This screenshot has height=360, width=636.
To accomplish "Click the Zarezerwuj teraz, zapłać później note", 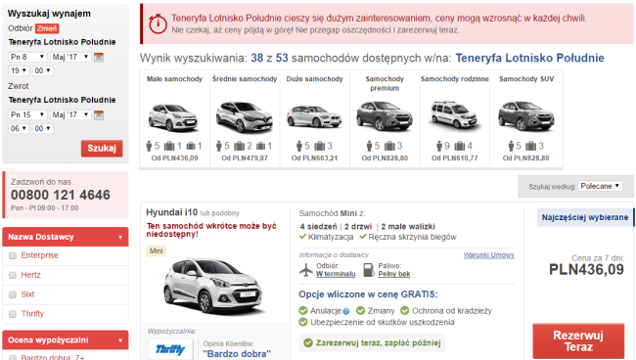I will point(372,343).
